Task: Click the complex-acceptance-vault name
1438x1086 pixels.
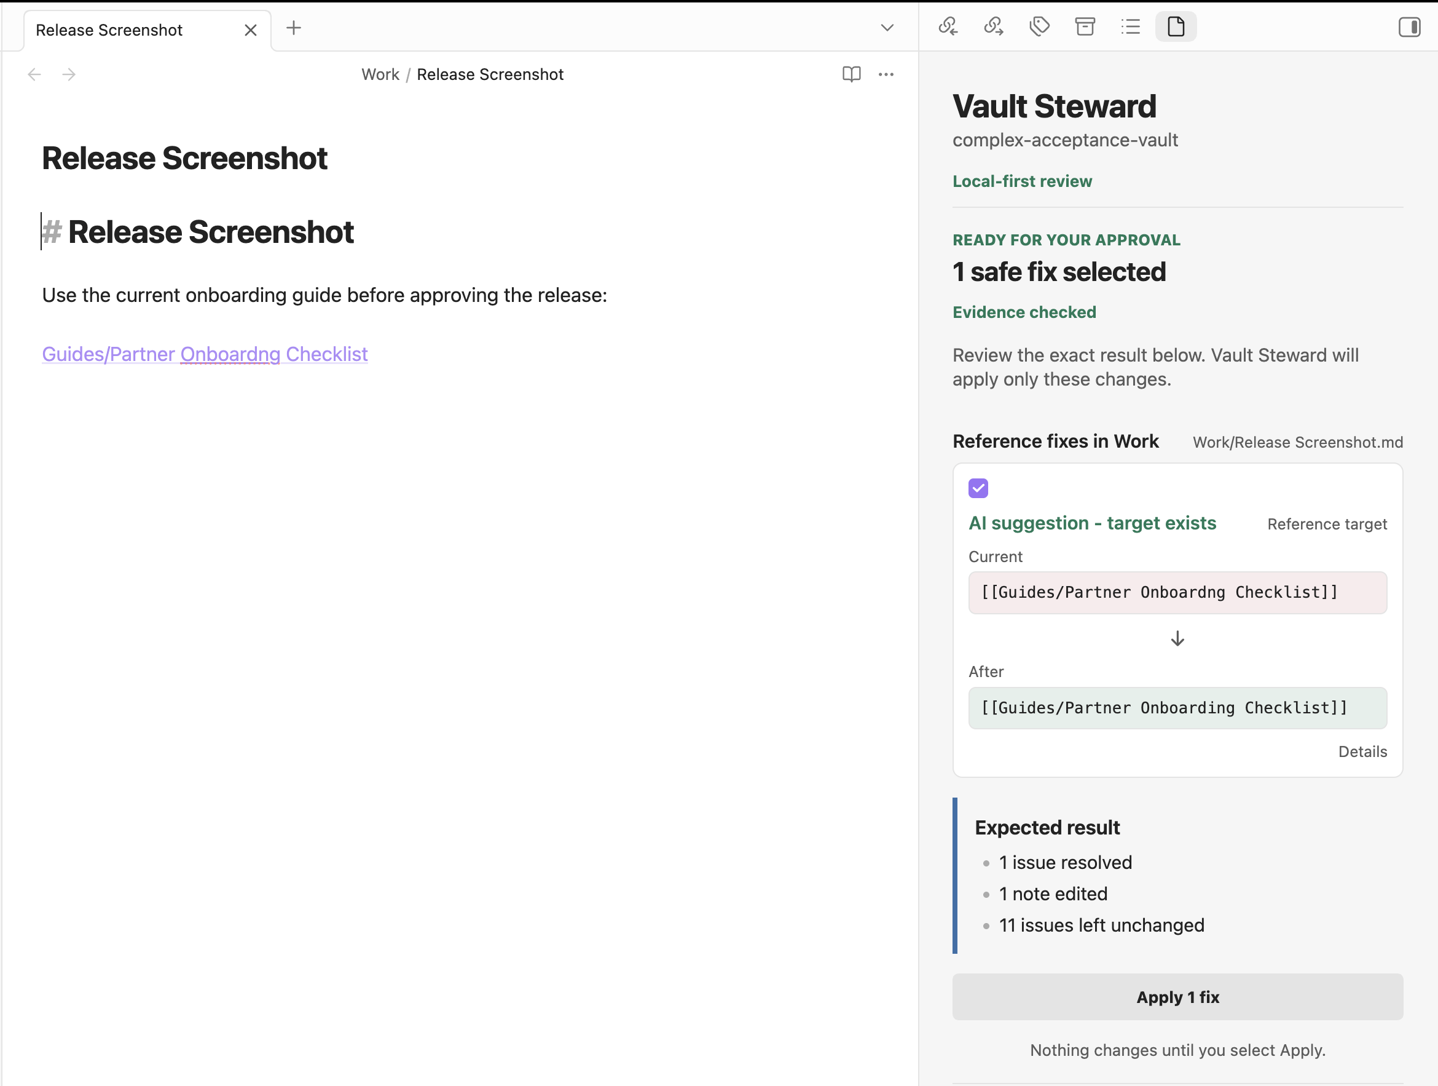Action: 1065,140
